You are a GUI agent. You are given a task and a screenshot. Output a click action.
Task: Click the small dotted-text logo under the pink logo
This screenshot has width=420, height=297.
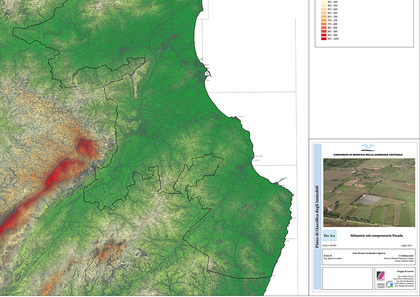380,285
